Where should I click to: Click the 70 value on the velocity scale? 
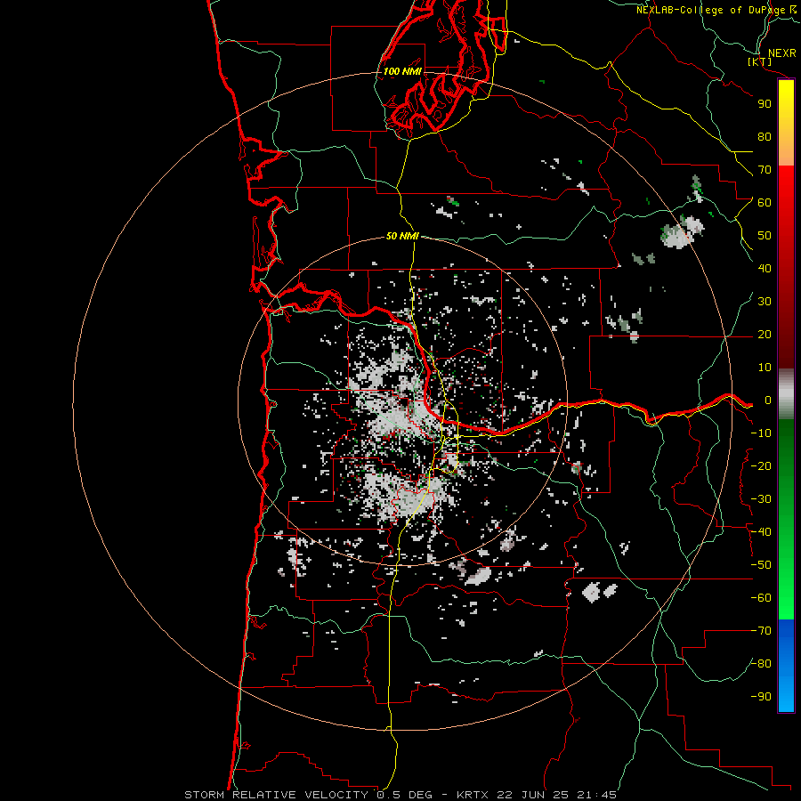pyautogui.click(x=765, y=170)
